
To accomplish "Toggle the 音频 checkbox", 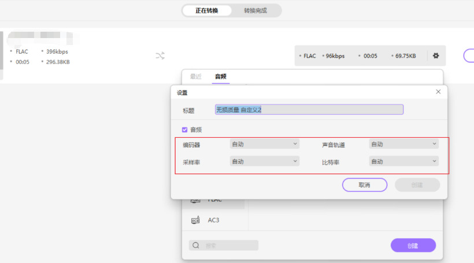I will pyautogui.click(x=184, y=130).
